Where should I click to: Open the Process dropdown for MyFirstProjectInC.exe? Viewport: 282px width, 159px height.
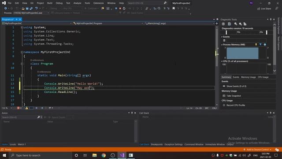(48, 13)
